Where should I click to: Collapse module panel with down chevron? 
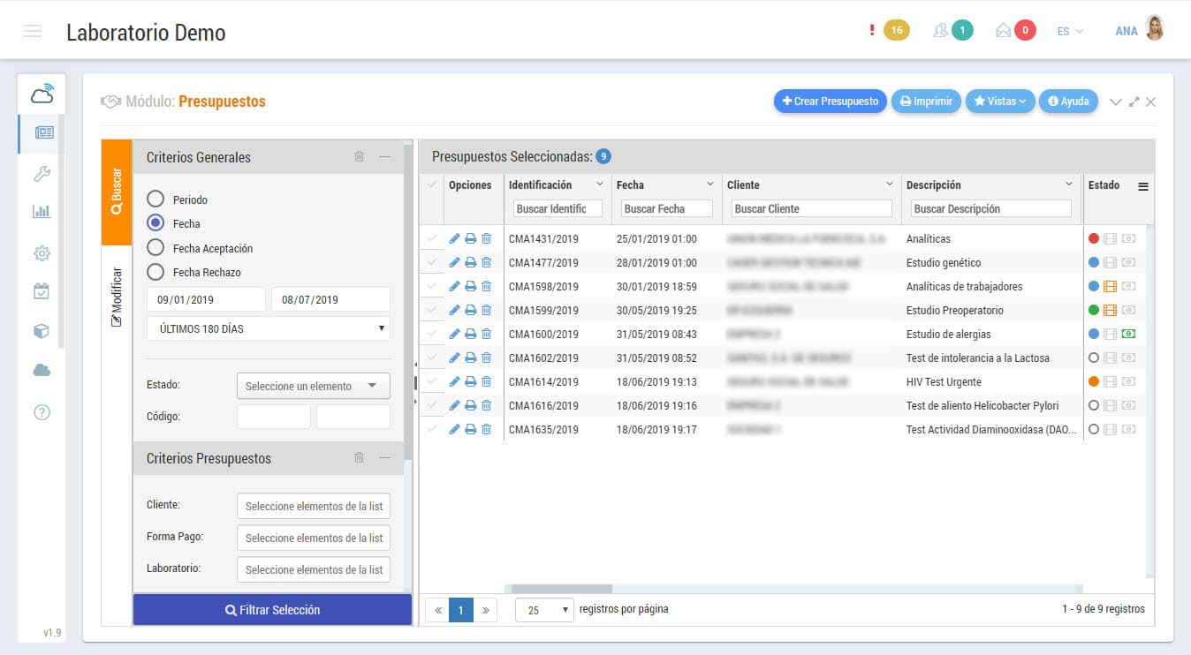[x=1116, y=102]
